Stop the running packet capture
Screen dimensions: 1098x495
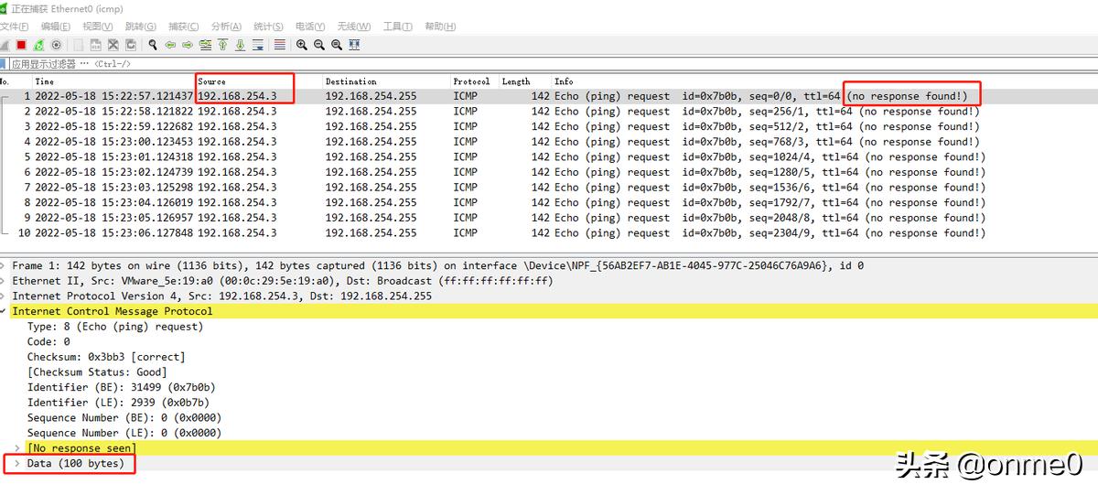[x=21, y=45]
